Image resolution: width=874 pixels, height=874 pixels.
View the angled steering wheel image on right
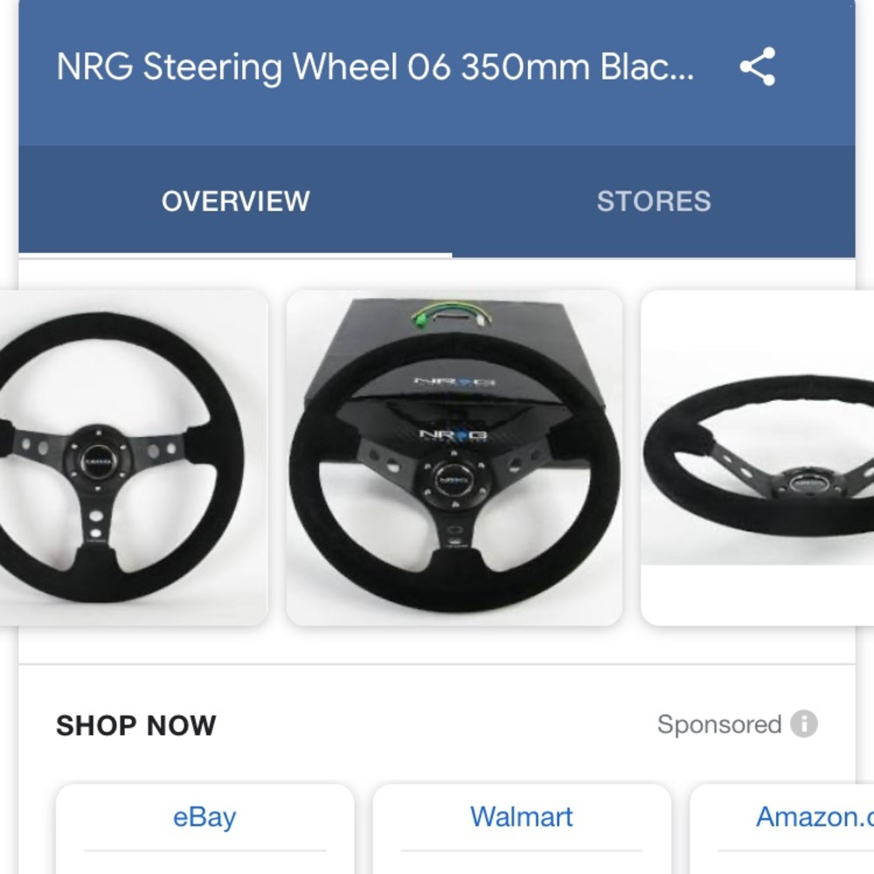[769, 454]
